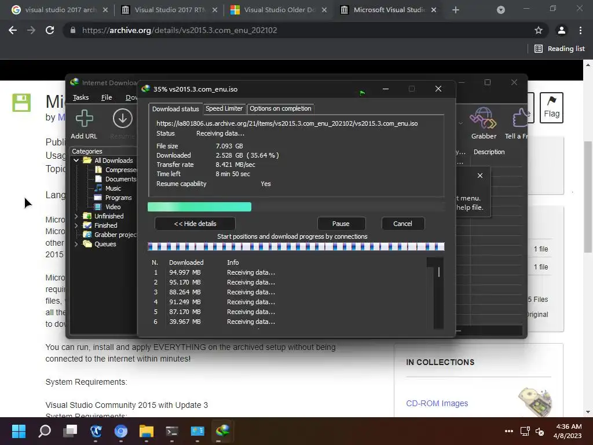Select the Video category

click(x=108, y=207)
